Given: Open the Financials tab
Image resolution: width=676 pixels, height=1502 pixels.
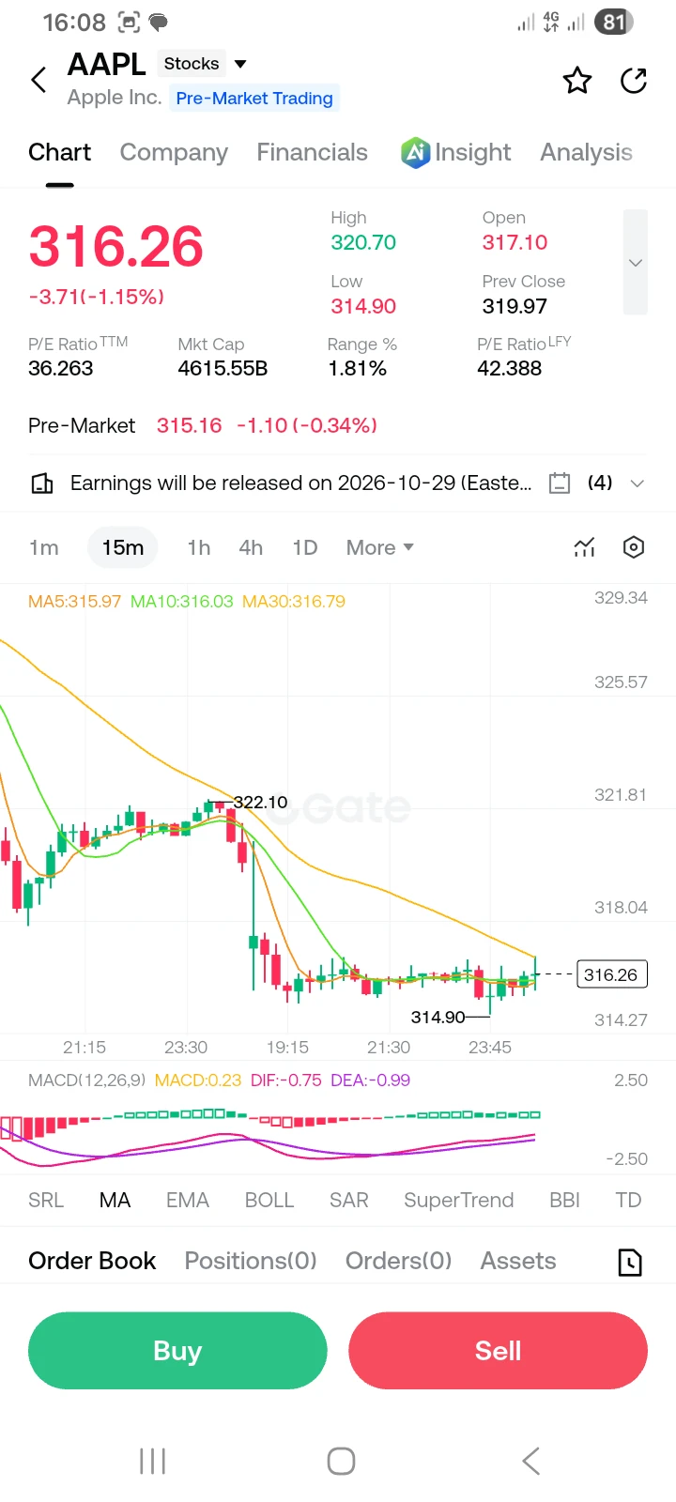Looking at the screenshot, I should (x=312, y=152).
